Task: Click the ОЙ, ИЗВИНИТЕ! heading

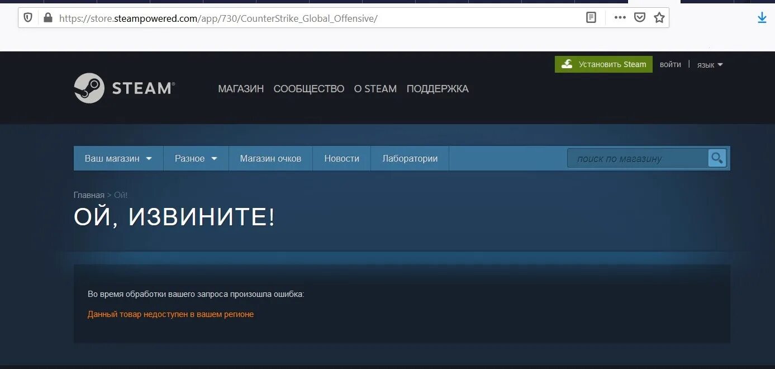Action: pos(175,217)
